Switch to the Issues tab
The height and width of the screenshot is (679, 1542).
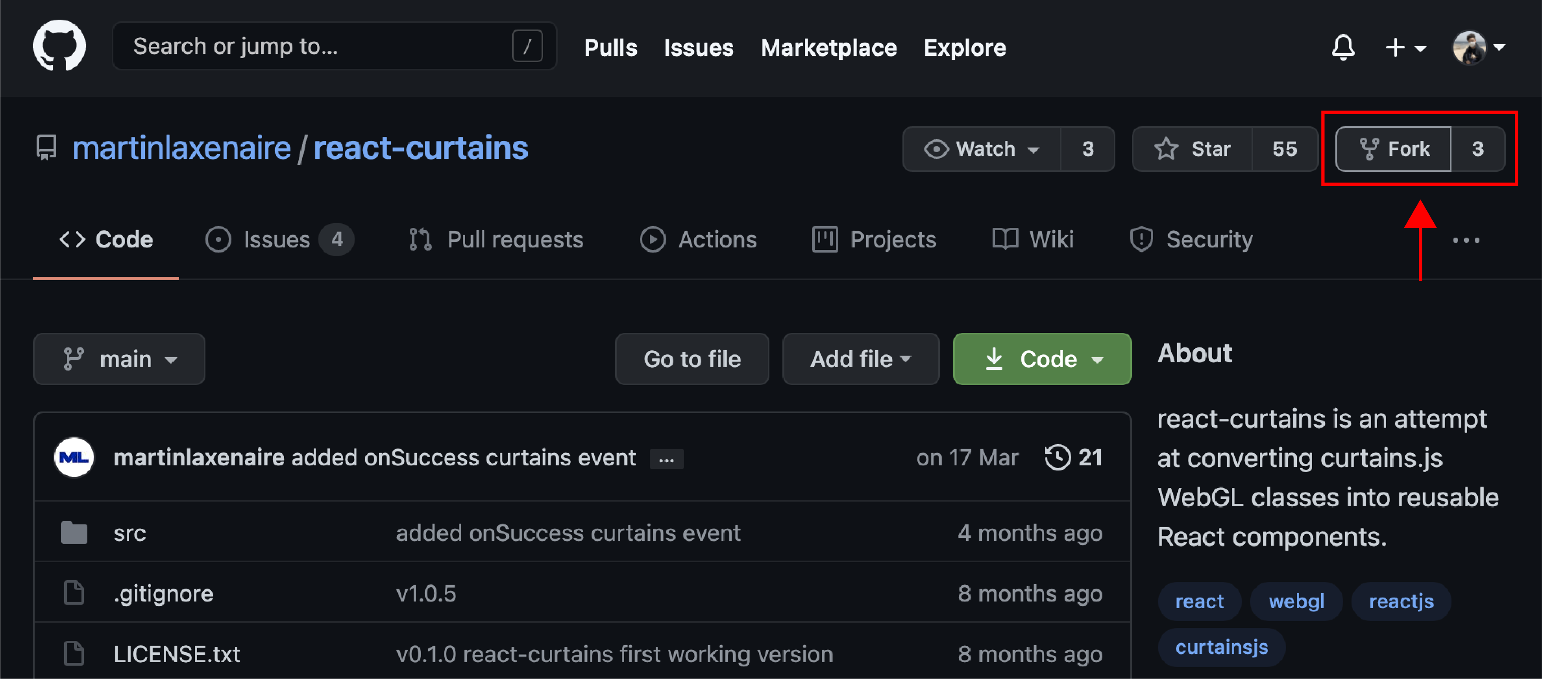click(279, 240)
